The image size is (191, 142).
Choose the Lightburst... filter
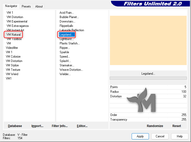pos(67,39)
